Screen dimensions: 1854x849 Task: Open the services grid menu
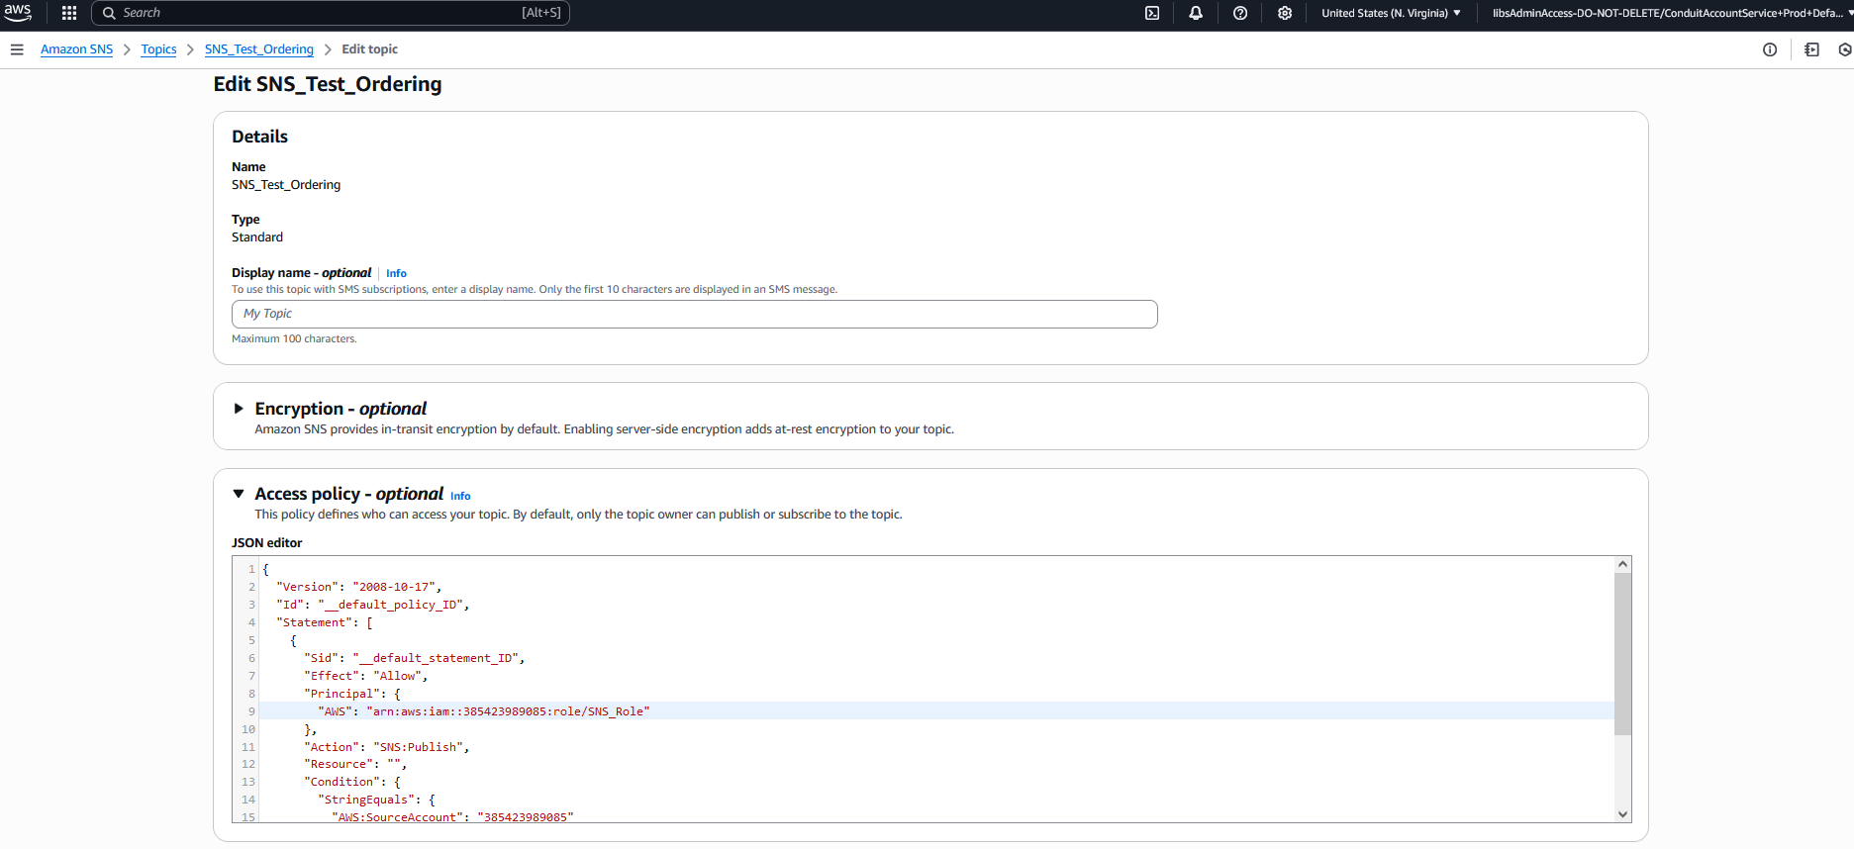click(x=69, y=13)
